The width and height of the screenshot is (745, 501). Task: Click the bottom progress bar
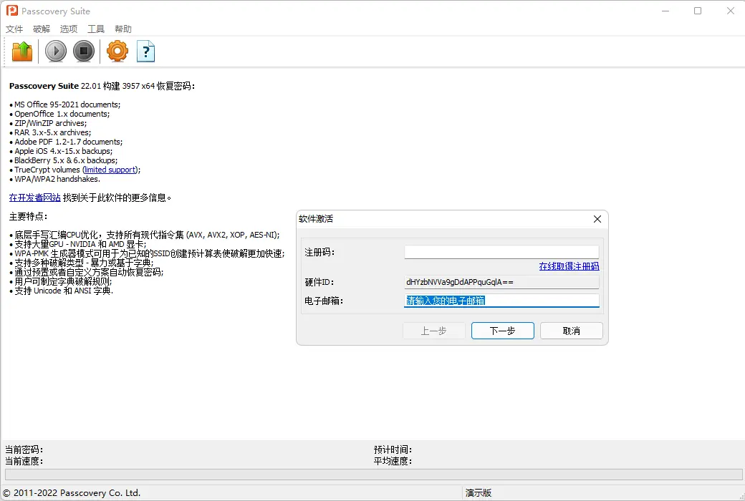373,475
